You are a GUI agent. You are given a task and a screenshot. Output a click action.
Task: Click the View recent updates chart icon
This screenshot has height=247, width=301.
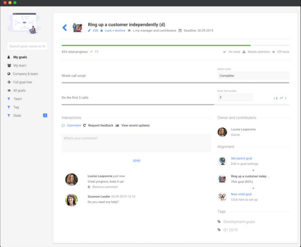[117, 125]
